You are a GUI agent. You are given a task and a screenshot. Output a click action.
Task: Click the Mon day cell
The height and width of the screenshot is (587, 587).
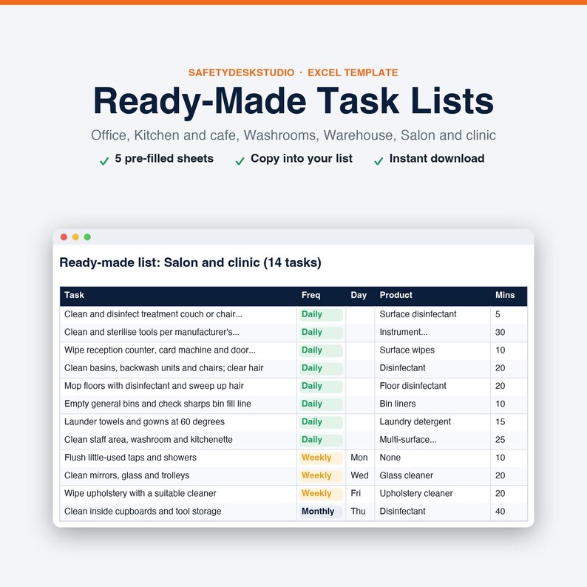[x=359, y=458]
